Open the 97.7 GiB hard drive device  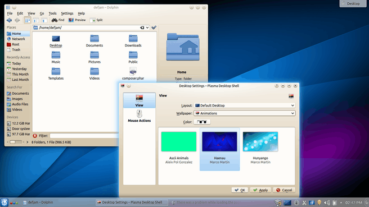(x=18, y=134)
